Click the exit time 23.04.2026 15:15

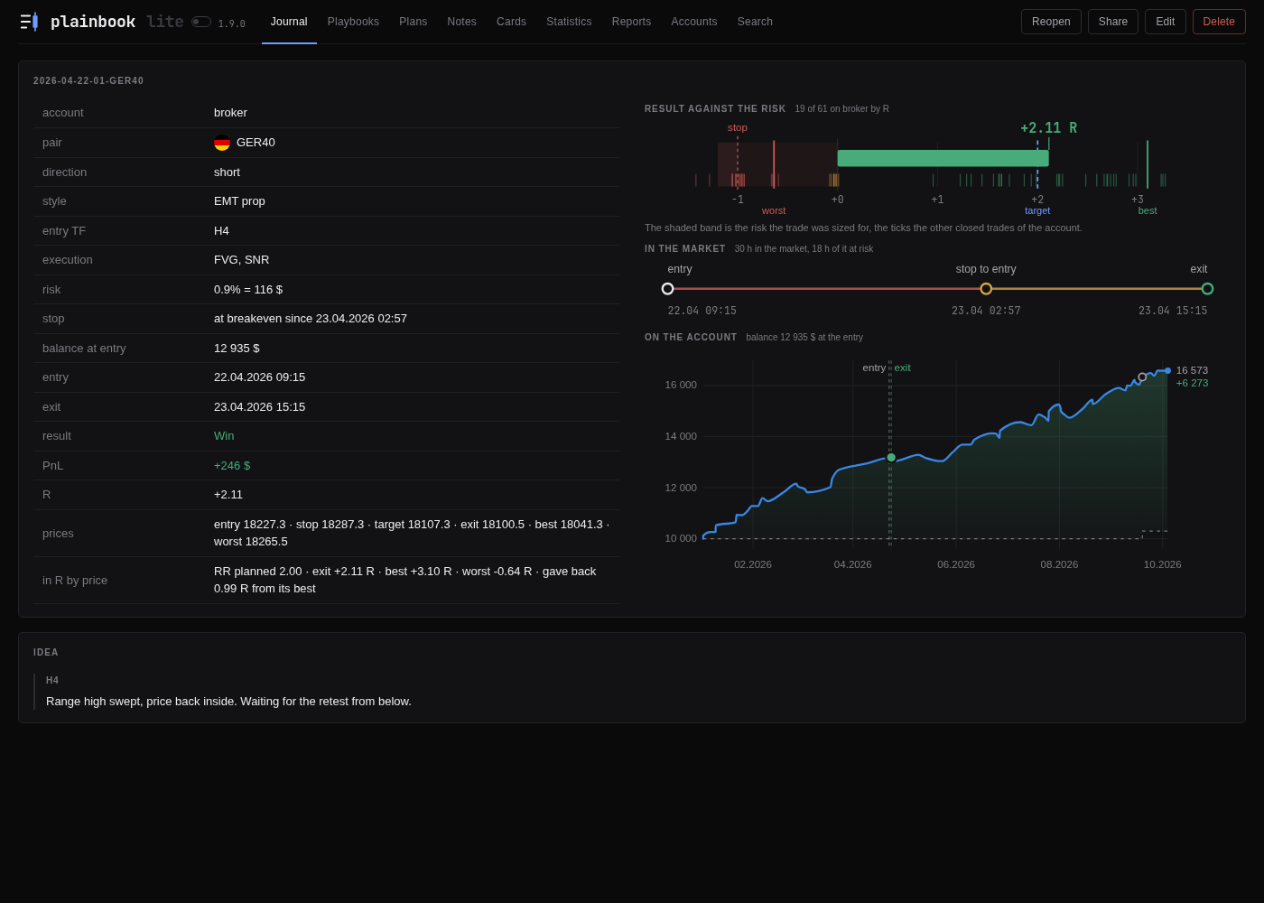259,407
